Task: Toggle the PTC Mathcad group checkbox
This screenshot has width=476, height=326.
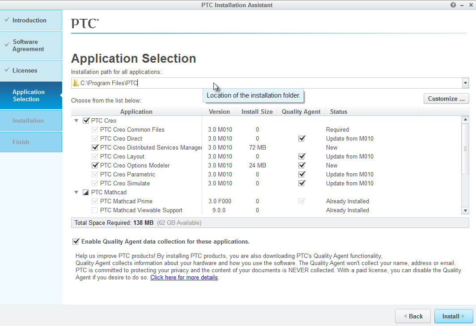Action: click(86, 192)
